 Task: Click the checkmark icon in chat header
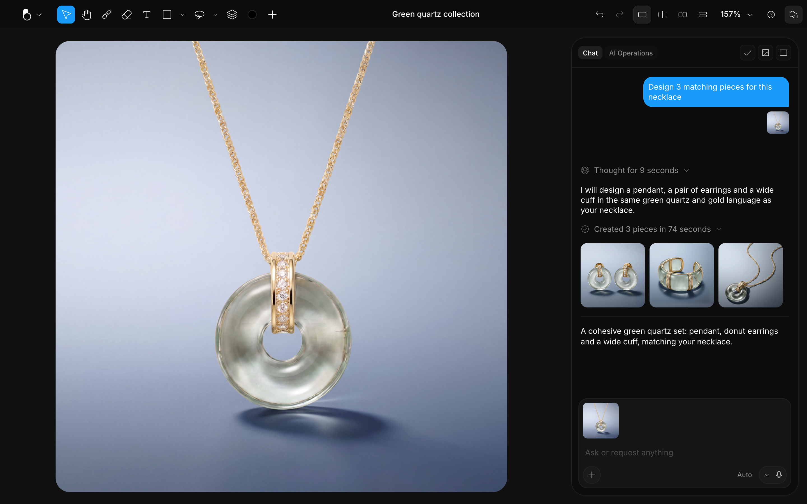[x=747, y=53]
